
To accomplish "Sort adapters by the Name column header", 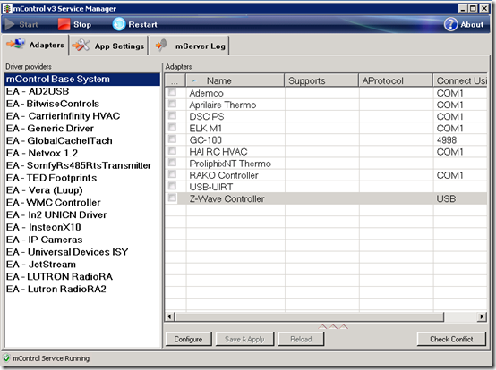I will click(235, 80).
